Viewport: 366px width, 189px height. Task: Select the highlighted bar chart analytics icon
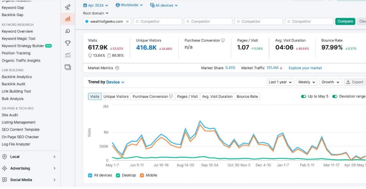(68, 19)
